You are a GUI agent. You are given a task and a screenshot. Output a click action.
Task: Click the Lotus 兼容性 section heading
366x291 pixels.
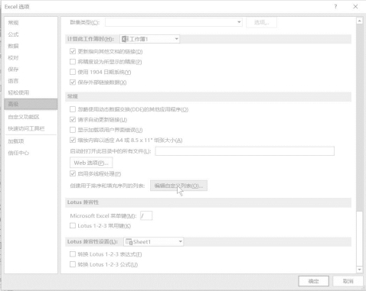83,202
